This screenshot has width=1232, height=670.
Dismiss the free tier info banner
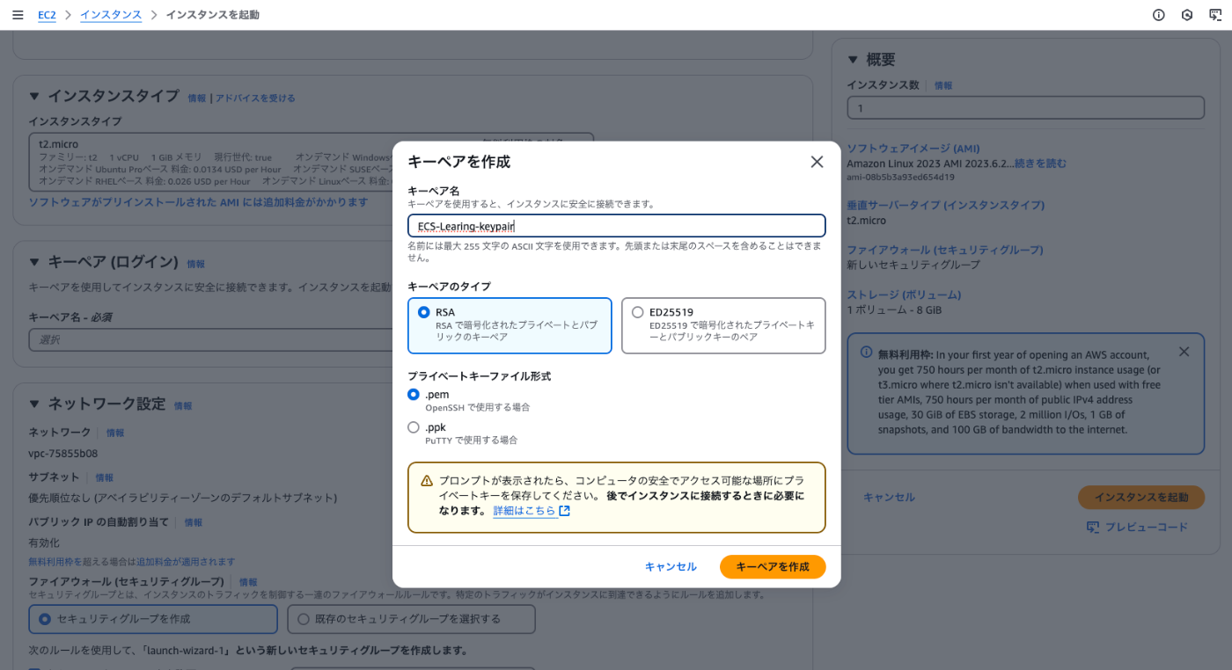[x=1184, y=352]
